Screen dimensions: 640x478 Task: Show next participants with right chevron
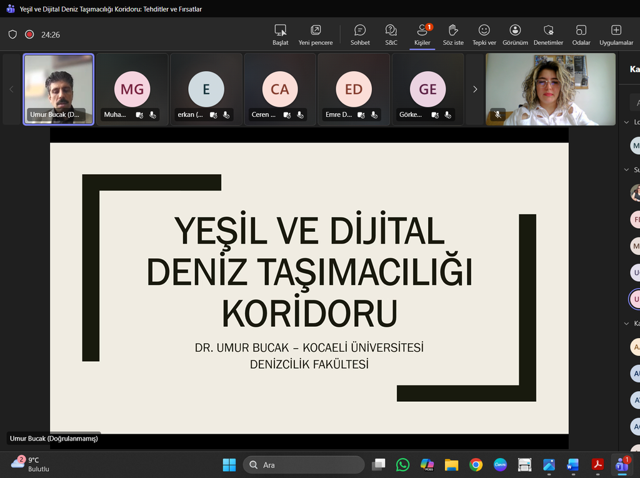475,89
